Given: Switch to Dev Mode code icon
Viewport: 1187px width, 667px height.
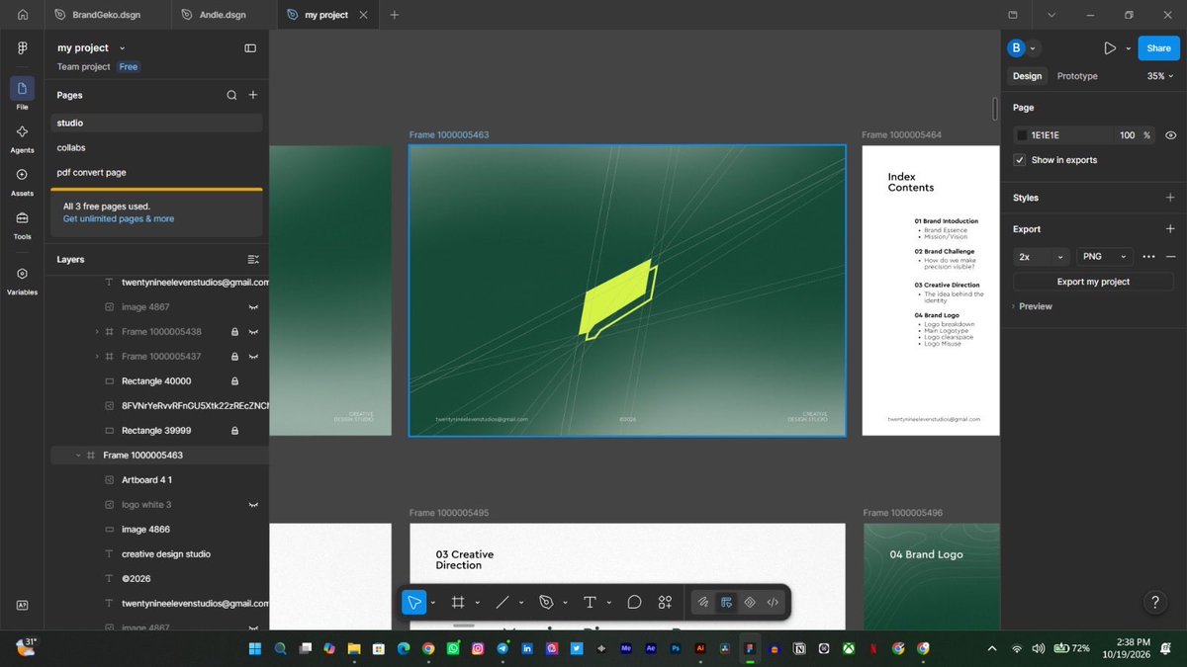Looking at the screenshot, I should [x=773, y=602].
